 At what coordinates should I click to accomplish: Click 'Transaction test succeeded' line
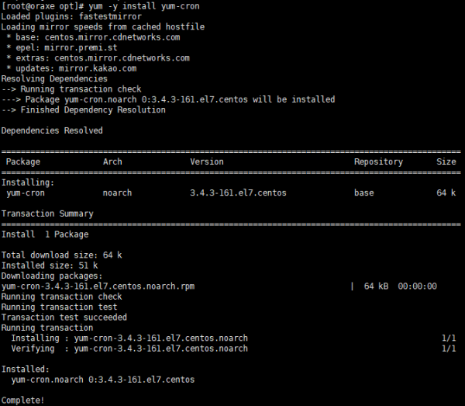coord(64,317)
